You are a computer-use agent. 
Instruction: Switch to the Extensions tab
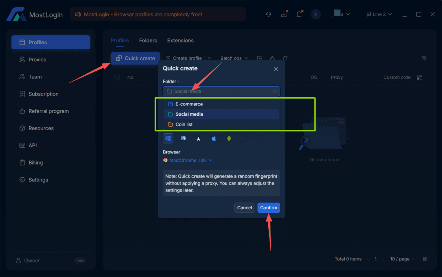180,40
